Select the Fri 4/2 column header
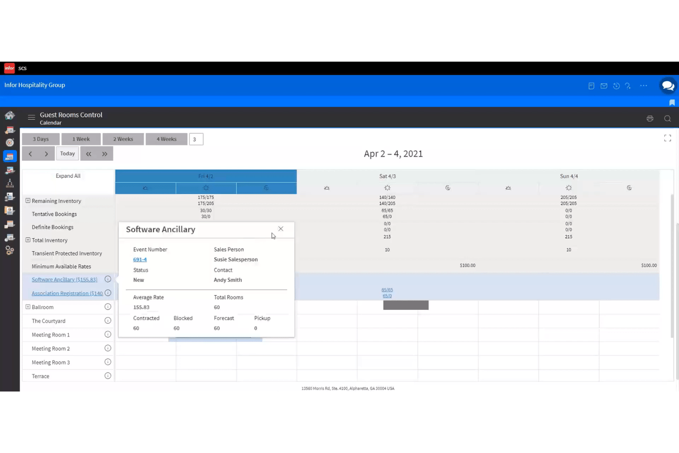 (x=206, y=176)
